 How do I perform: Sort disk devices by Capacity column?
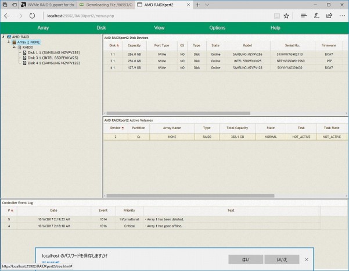click(x=134, y=45)
